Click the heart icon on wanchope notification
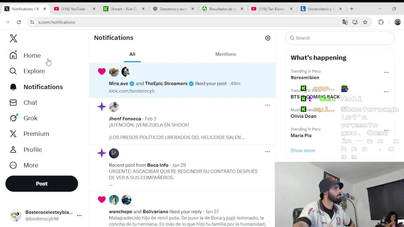Screen dimensions: 404x227 coord(102,200)
